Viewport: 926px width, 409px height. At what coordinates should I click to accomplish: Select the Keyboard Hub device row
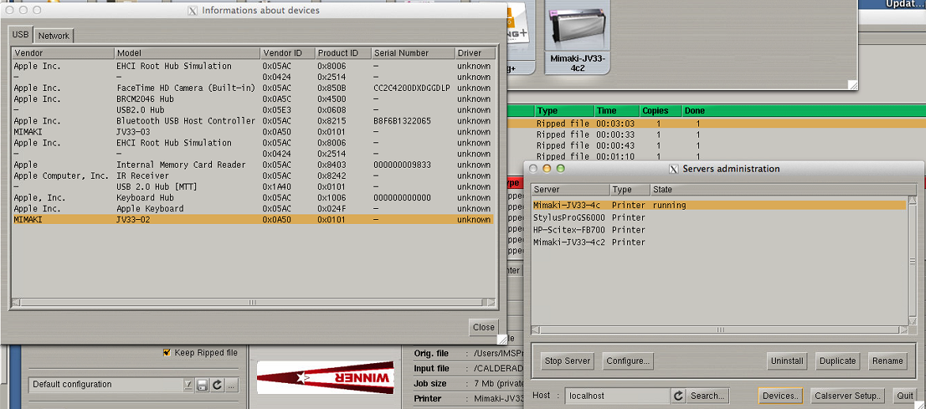[253, 198]
